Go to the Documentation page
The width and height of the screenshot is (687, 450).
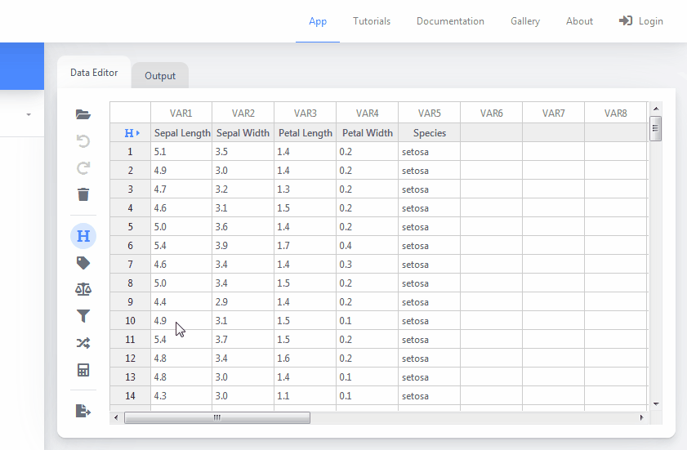click(x=450, y=21)
